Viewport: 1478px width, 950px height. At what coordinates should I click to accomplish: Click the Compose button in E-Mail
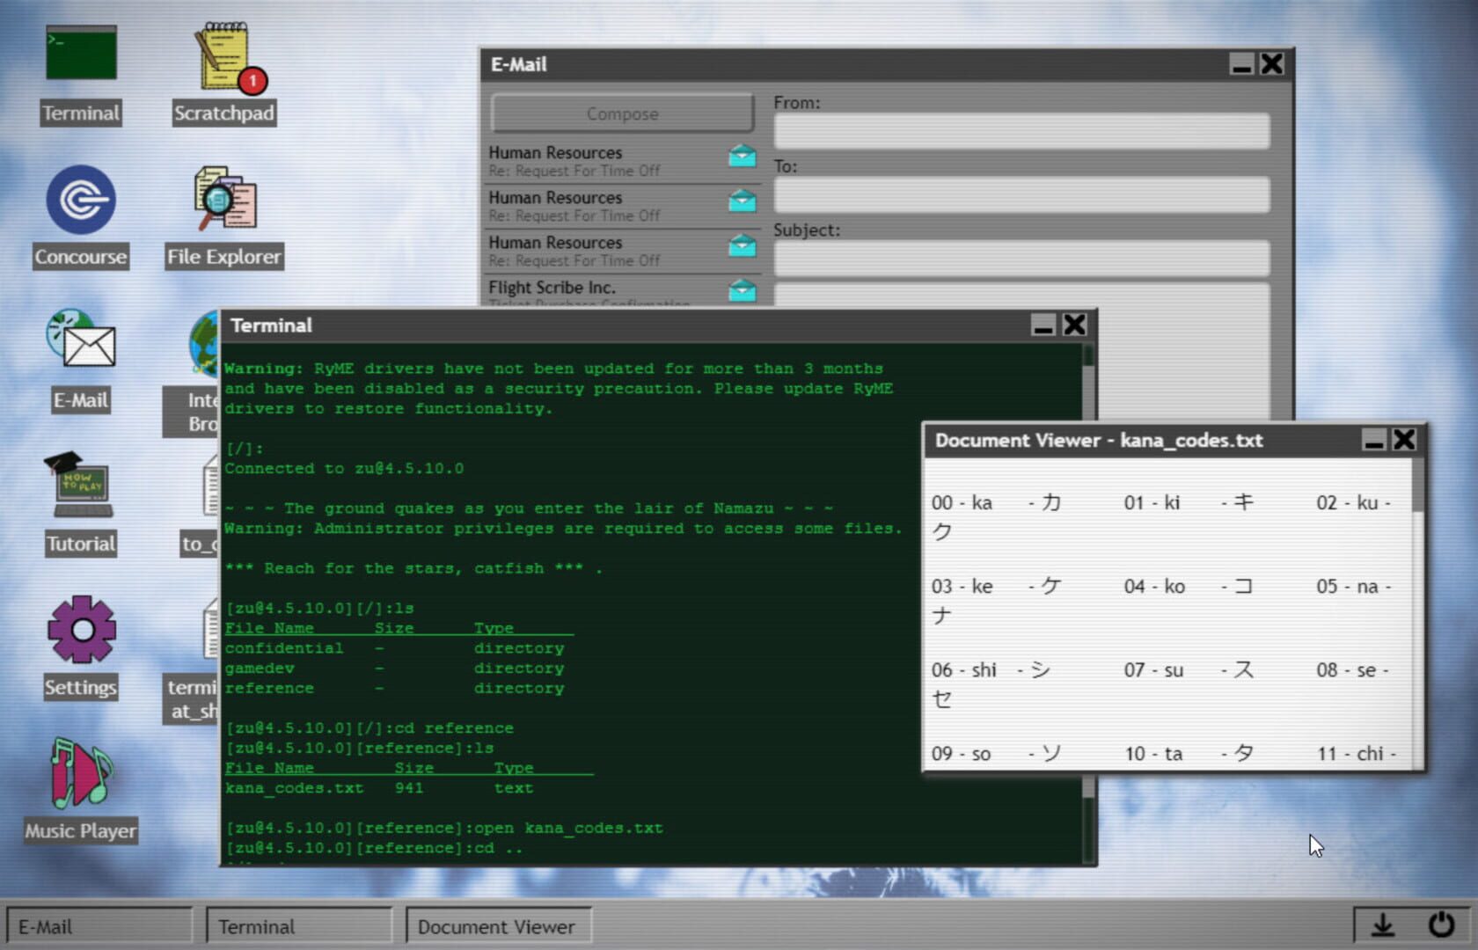[621, 113]
